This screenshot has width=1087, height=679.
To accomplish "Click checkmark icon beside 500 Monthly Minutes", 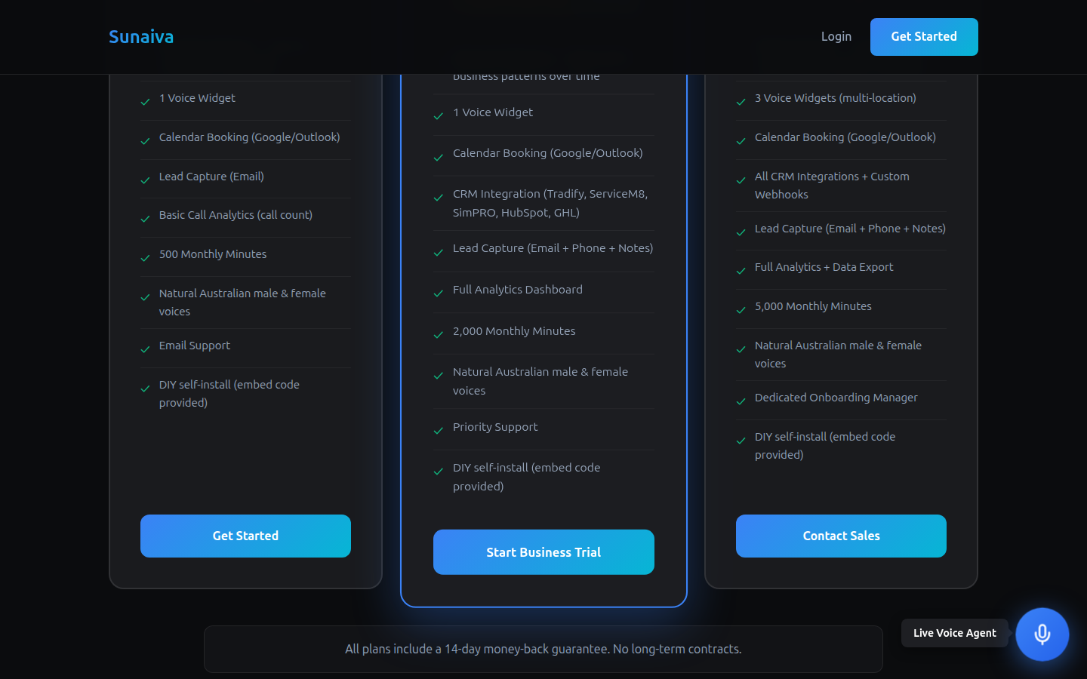I will 146,258.
